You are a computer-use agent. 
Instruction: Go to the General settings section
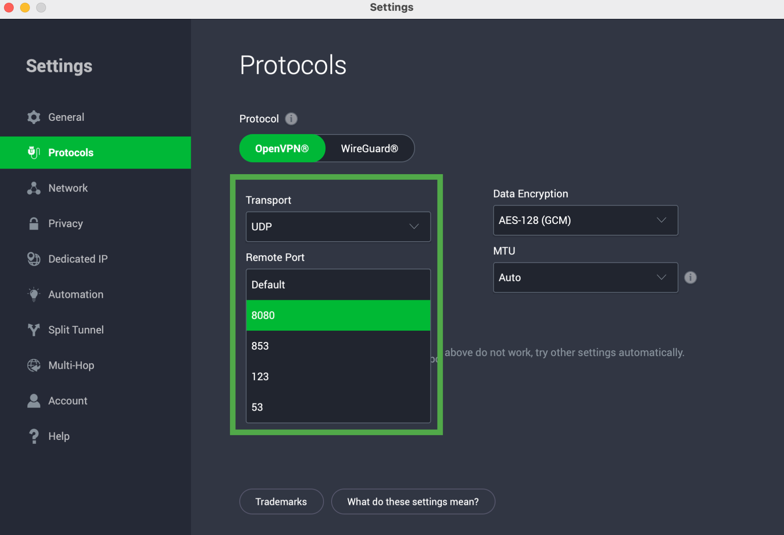click(x=66, y=117)
